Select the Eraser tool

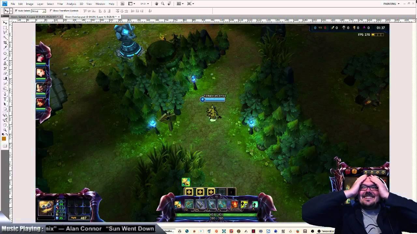(x=5, y=73)
